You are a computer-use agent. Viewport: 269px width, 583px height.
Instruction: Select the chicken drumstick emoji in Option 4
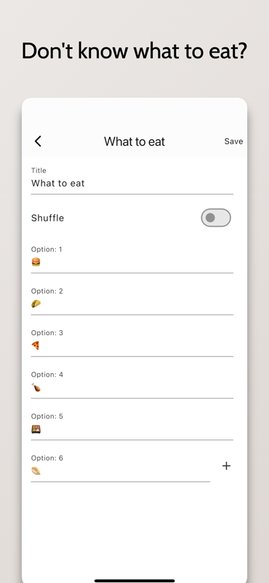pos(36,388)
